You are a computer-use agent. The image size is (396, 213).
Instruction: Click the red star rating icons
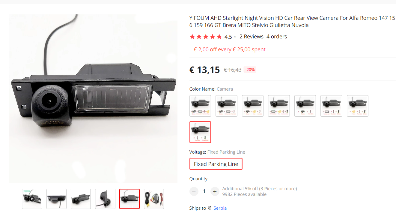(206, 37)
